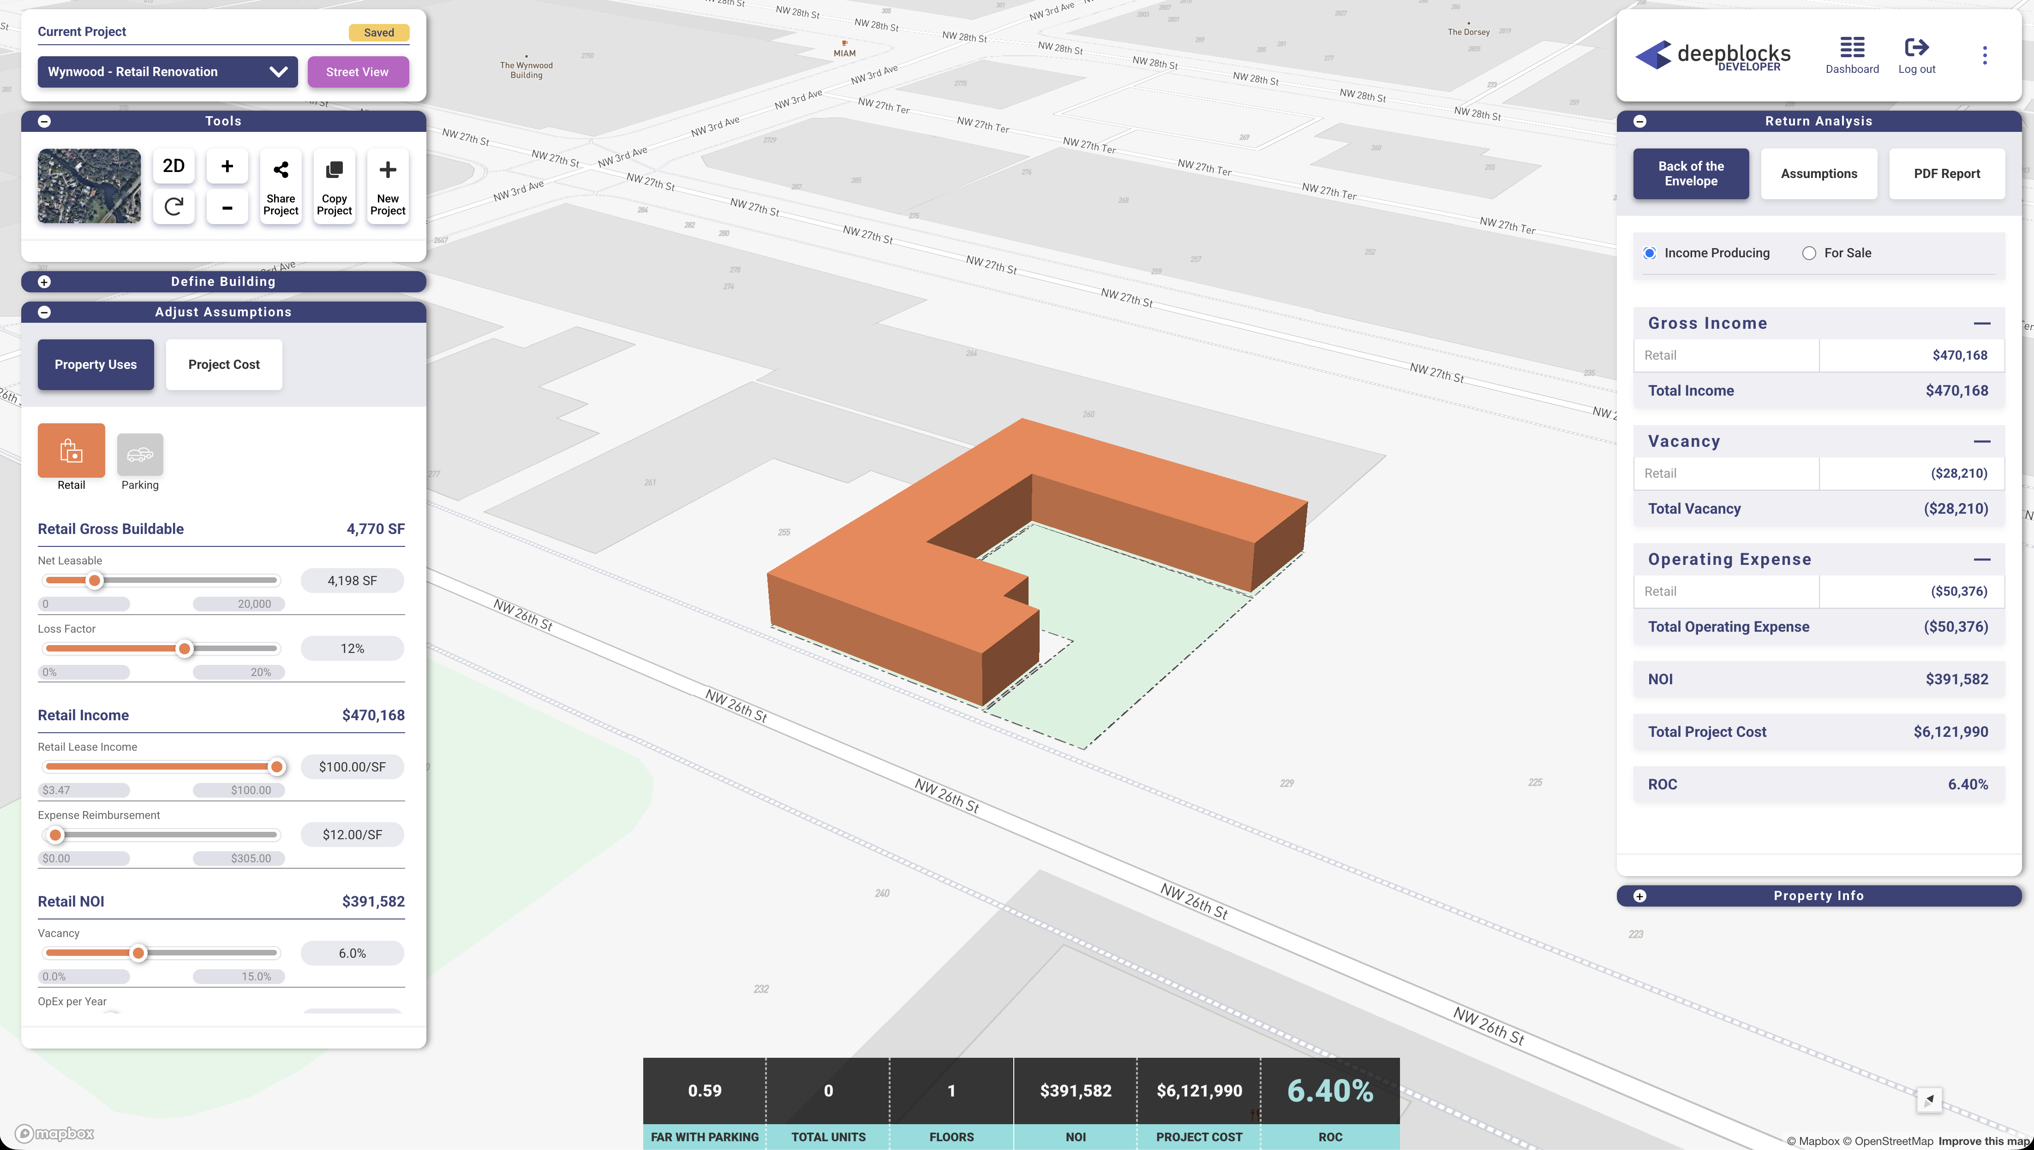The width and height of the screenshot is (2034, 1150).
Task: Click the 6.40% ROC summary value
Action: pyautogui.click(x=1330, y=1091)
